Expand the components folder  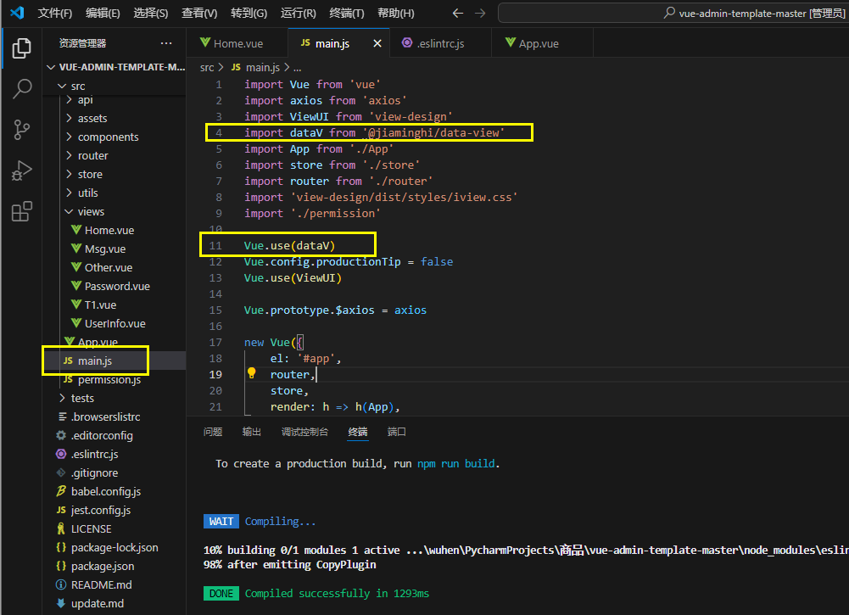(108, 137)
